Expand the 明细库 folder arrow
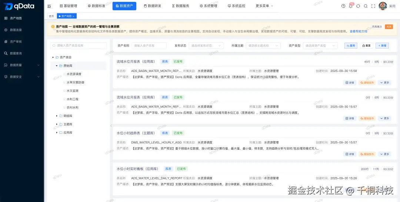Image resolution: width=400 pixels, height=202 pixels. click(x=57, y=116)
